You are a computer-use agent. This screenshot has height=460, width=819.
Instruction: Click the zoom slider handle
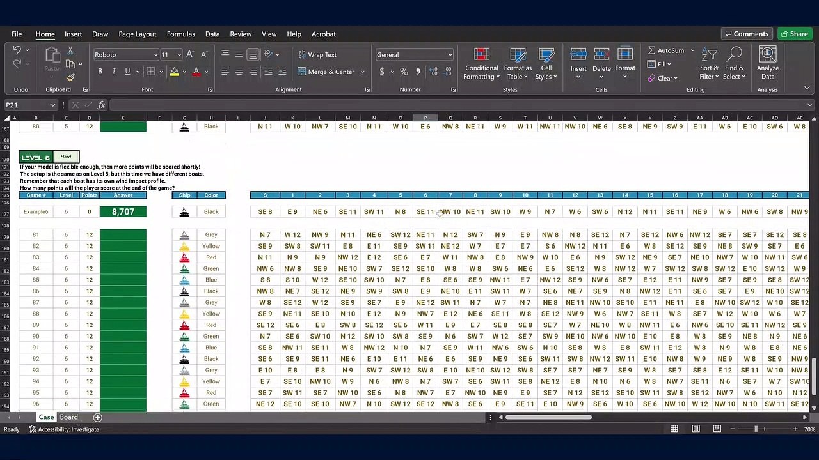(x=756, y=429)
